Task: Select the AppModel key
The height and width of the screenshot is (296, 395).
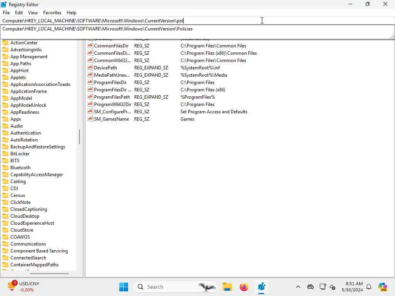Action: click(21, 98)
